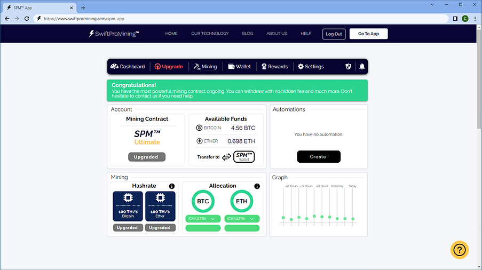Close the SPM App browser tab
Viewport: 482px width, 270px height.
click(x=72, y=7)
